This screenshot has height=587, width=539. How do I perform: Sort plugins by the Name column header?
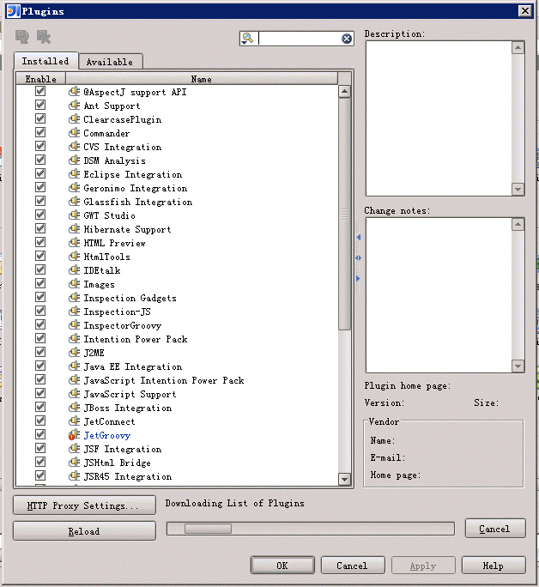pyautogui.click(x=202, y=79)
